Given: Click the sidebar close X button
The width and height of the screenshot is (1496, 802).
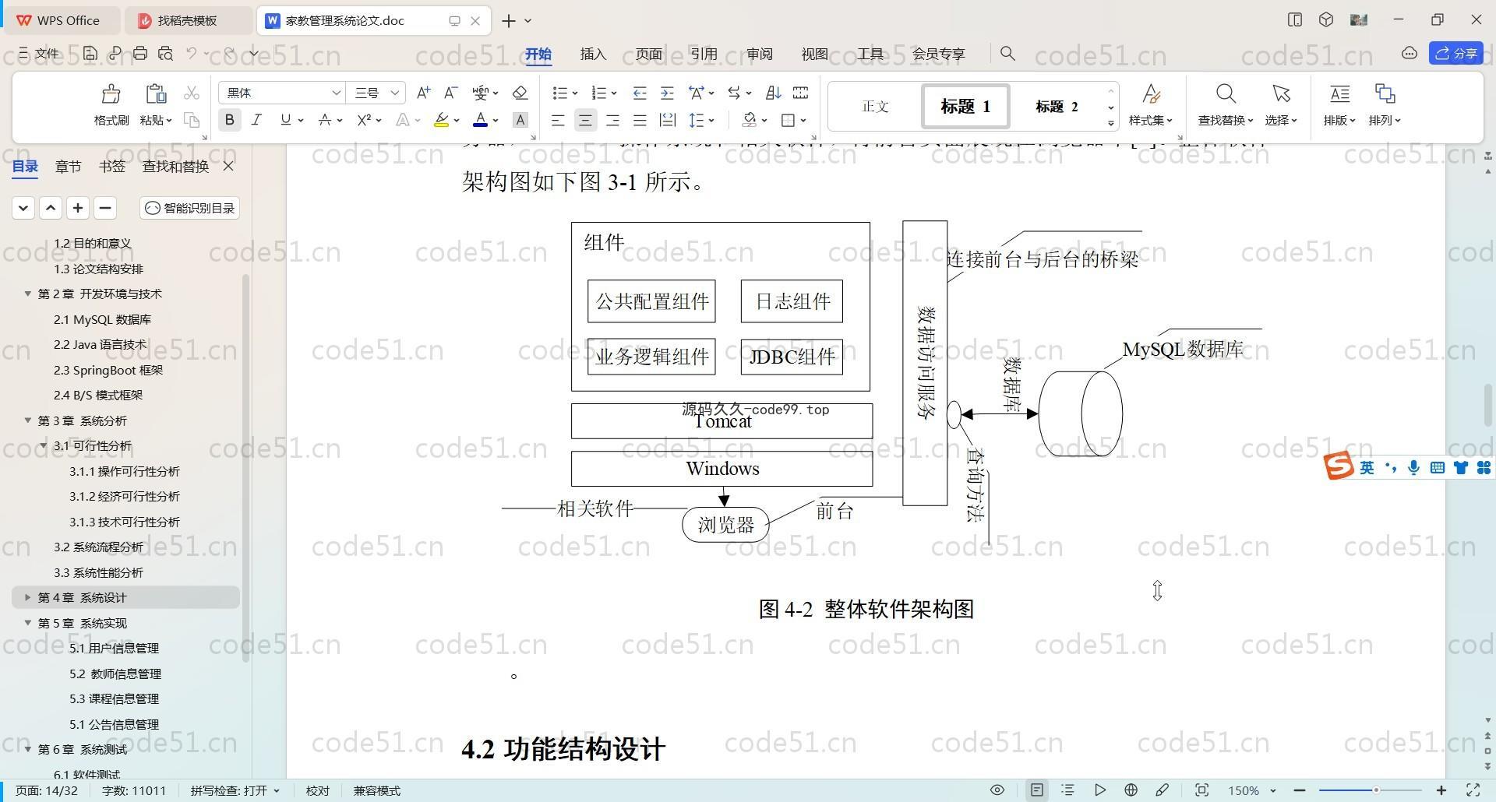Looking at the screenshot, I should tap(228, 166).
